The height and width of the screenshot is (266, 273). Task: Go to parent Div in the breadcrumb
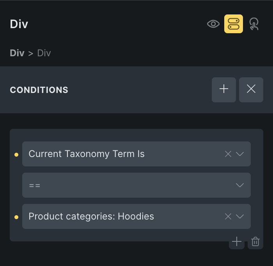(x=17, y=53)
